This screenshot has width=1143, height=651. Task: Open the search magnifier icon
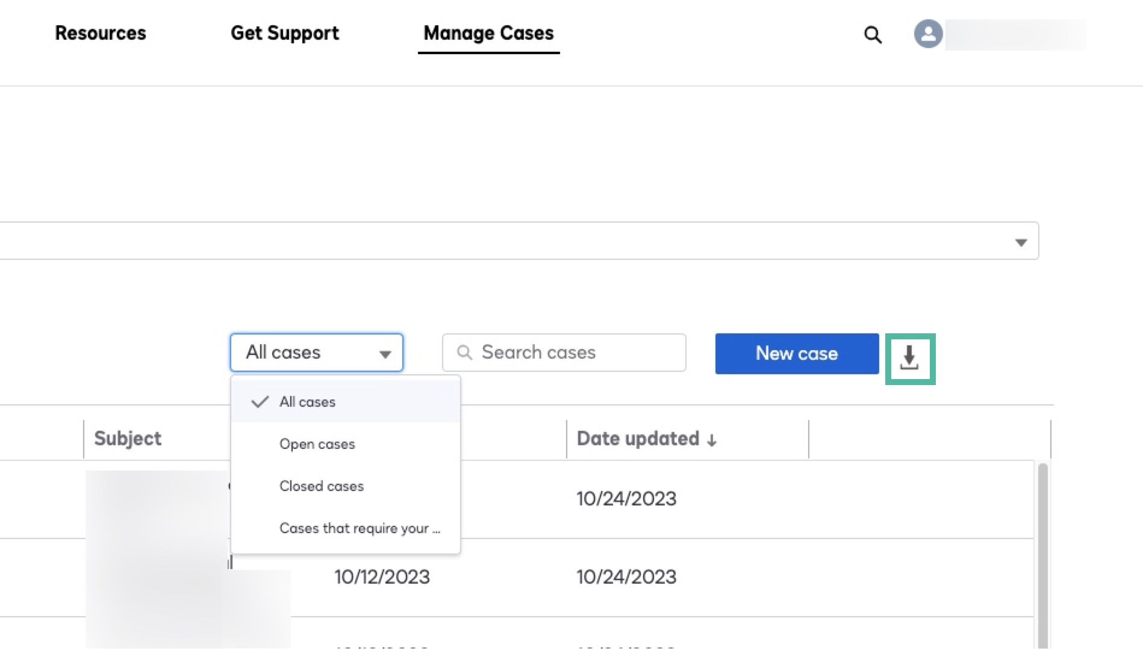pyautogui.click(x=872, y=34)
